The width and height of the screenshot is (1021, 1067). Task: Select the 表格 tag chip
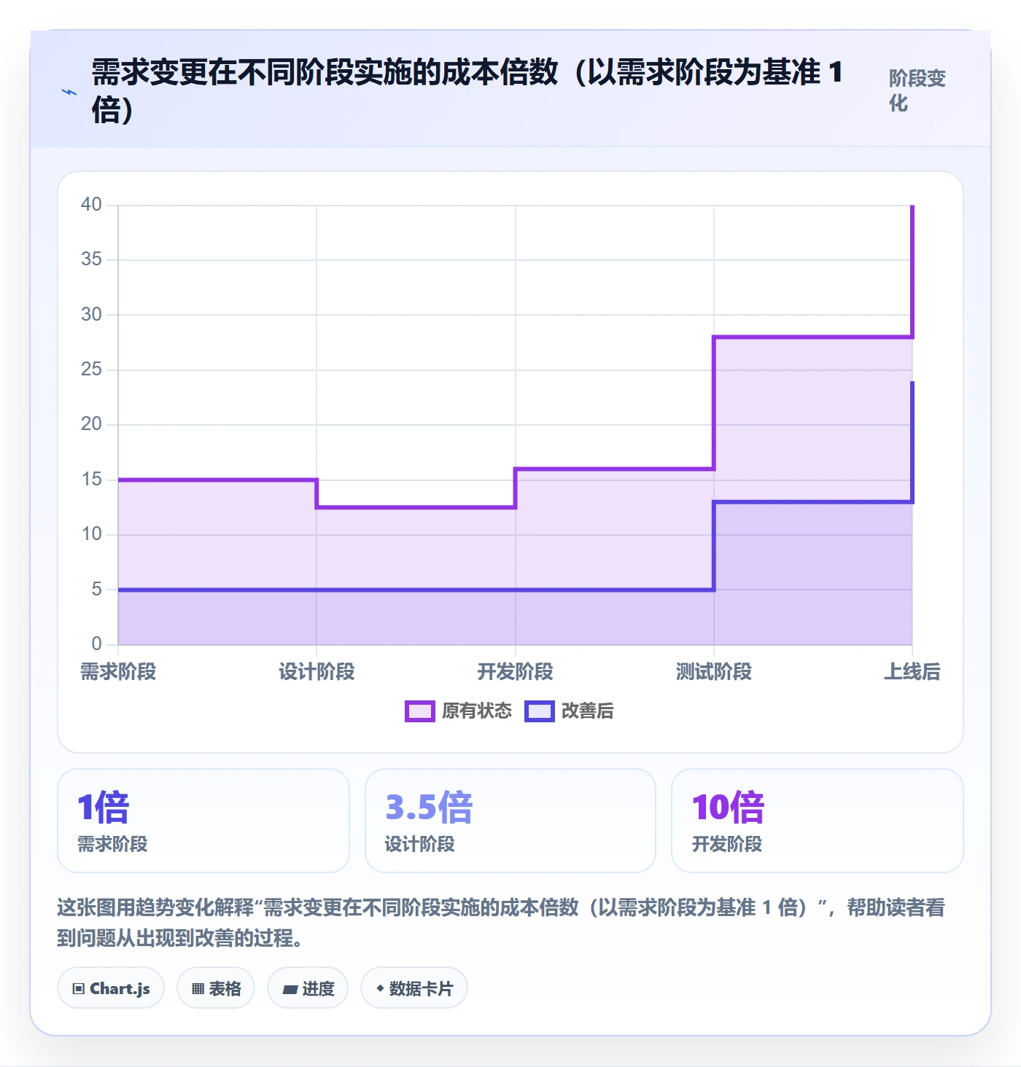(216, 988)
